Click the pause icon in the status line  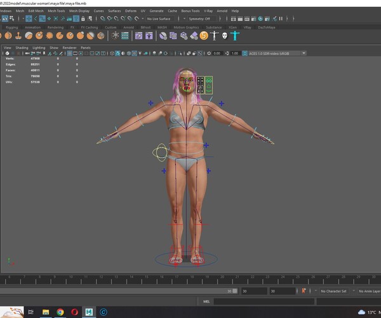coord(281,18)
